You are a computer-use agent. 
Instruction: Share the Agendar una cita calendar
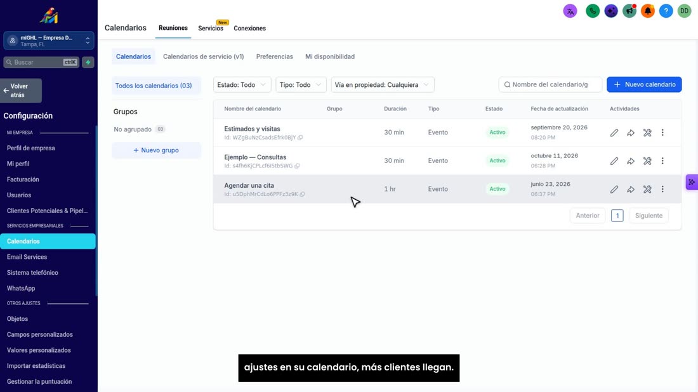point(631,189)
